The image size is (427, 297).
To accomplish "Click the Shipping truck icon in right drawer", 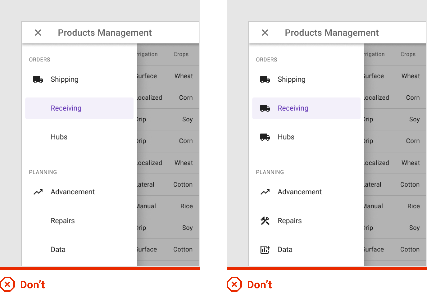I will 265,79.
